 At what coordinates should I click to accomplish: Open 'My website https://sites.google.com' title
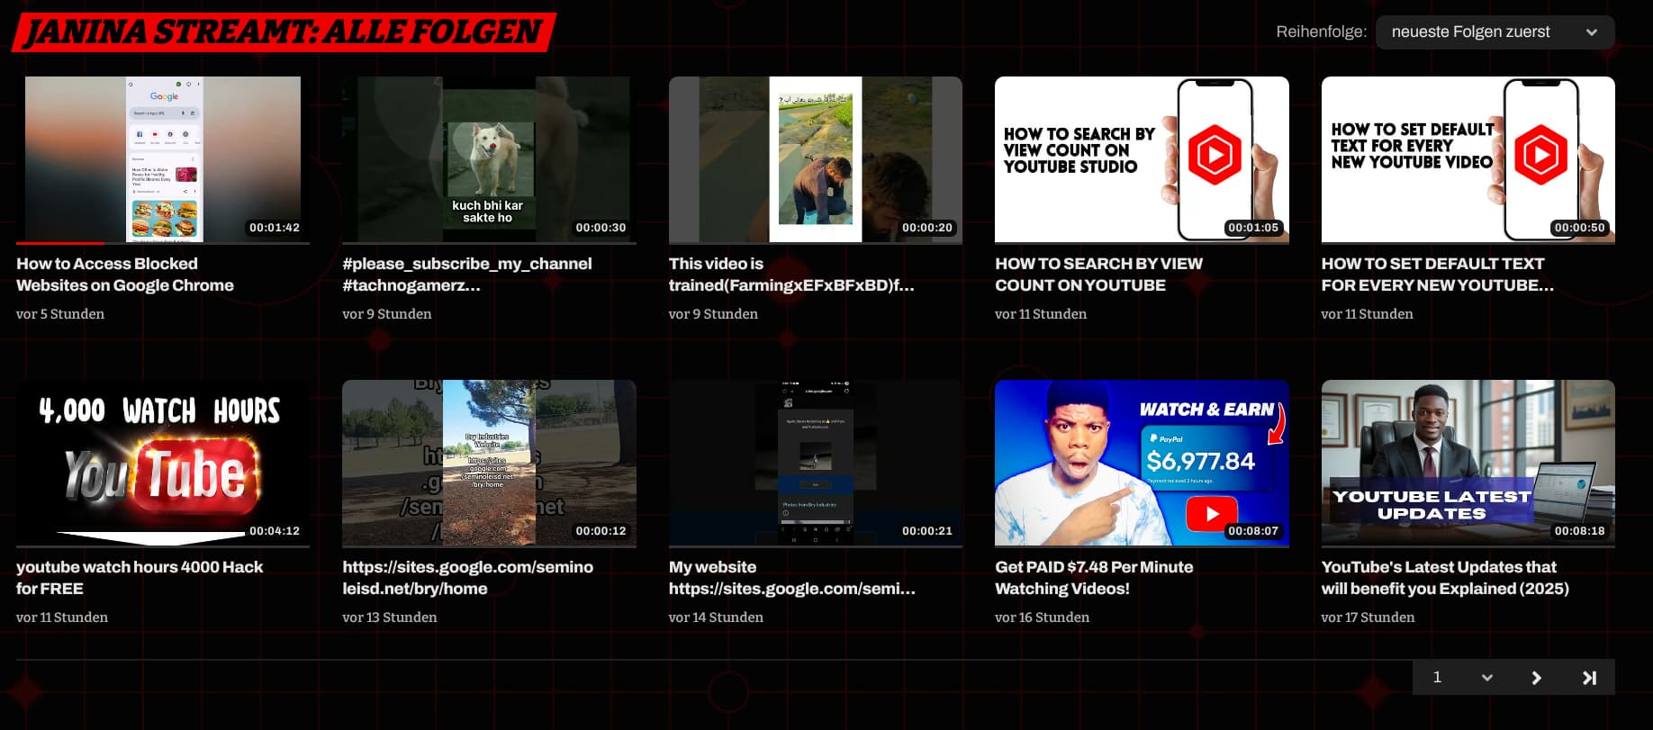tap(792, 578)
